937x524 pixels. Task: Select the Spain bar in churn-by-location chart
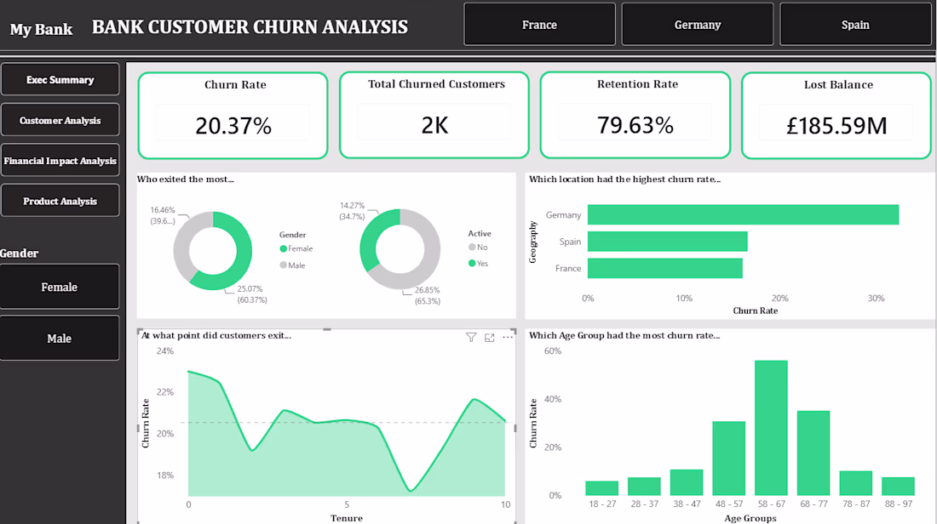tap(668, 242)
